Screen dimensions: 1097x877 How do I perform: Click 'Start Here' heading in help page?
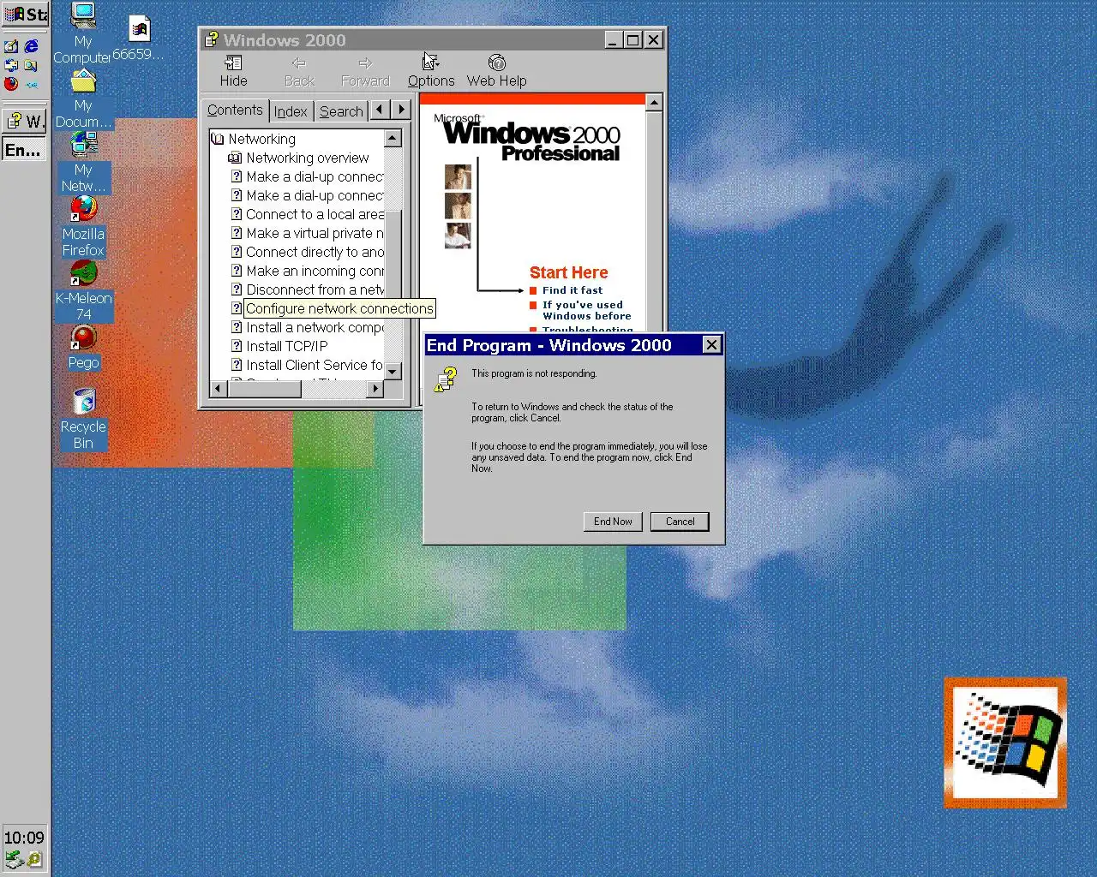tap(568, 272)
